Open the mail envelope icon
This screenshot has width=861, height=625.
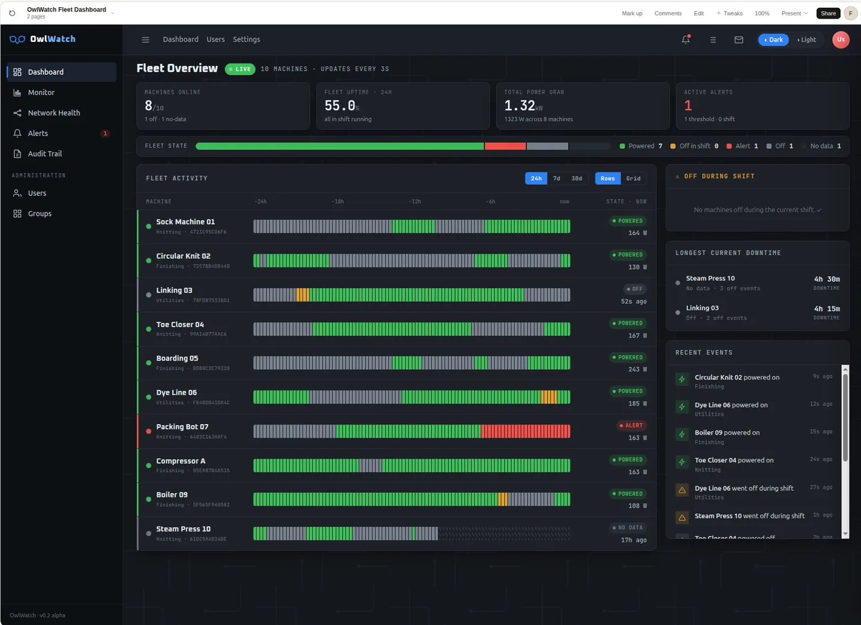[x=739, y=39]
